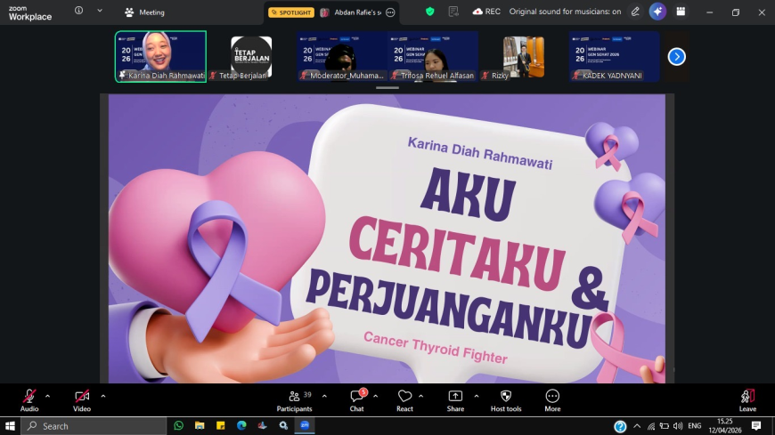Open Microsoft Edge from the taskbar
The image size is (775, 435).
tap(241, 425)
